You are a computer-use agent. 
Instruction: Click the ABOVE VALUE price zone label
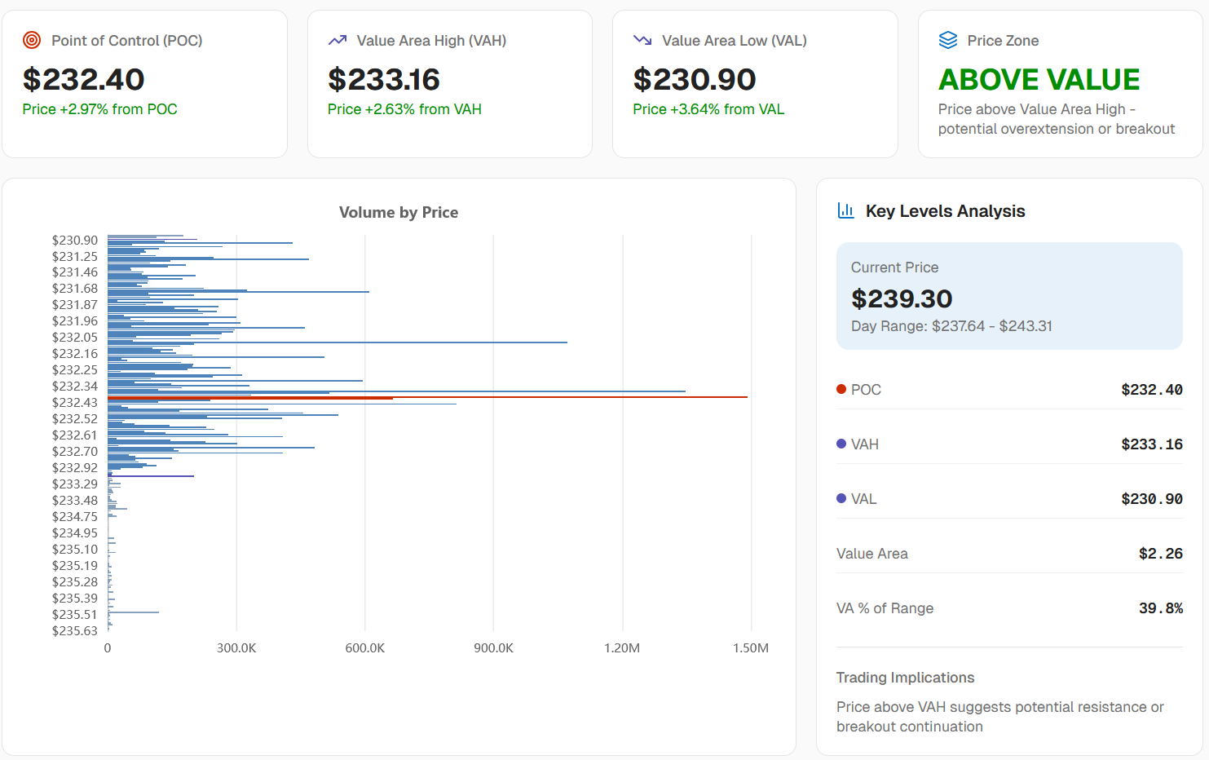[x=1039, y=79]
